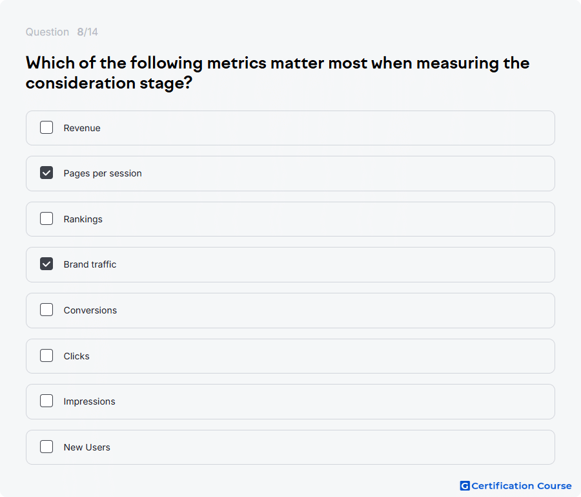The height and width of the screenshot is (497, 581).
Task: Uncheck the Brand traffic checkbox
Action: (46, 264)
